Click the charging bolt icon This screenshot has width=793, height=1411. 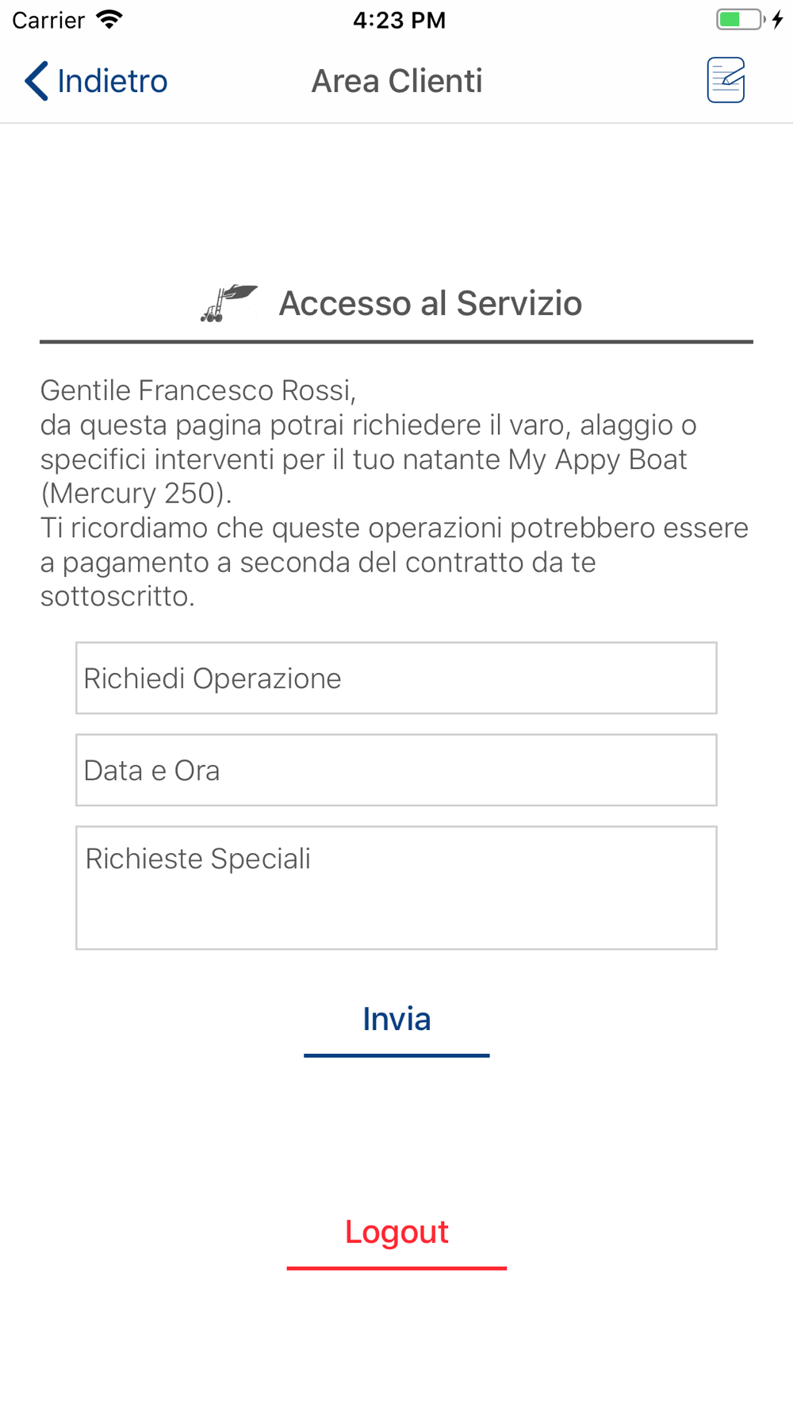(x=778, y=20)
